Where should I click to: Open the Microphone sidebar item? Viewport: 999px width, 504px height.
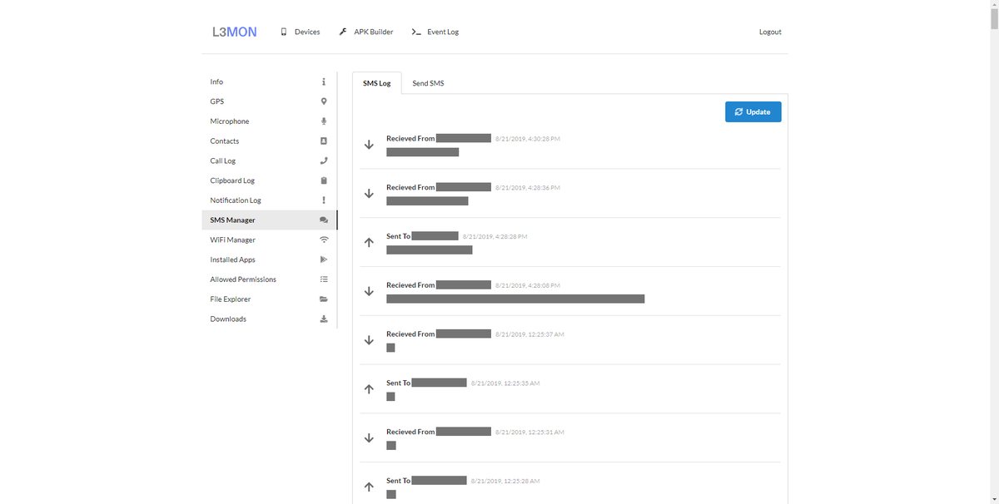pos(269,121)
